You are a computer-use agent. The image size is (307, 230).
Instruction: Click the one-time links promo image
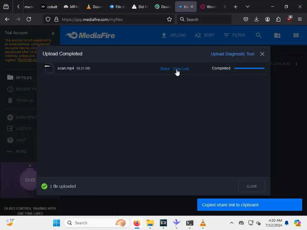(19, 180)
